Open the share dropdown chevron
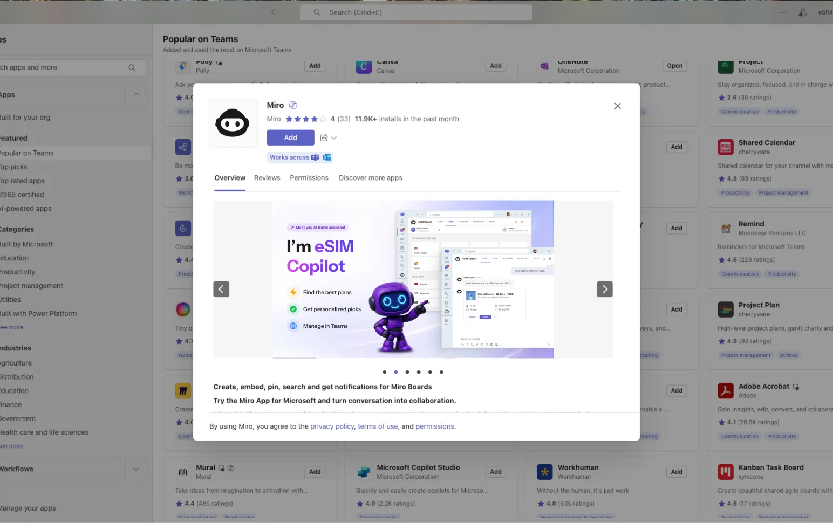This screenshot has width=833, height=523. tap(334, 138)
